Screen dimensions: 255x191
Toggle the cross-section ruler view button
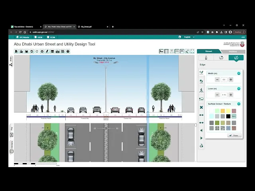point(177,51)
